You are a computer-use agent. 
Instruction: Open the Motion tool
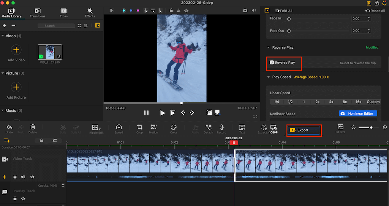[153, 127]
